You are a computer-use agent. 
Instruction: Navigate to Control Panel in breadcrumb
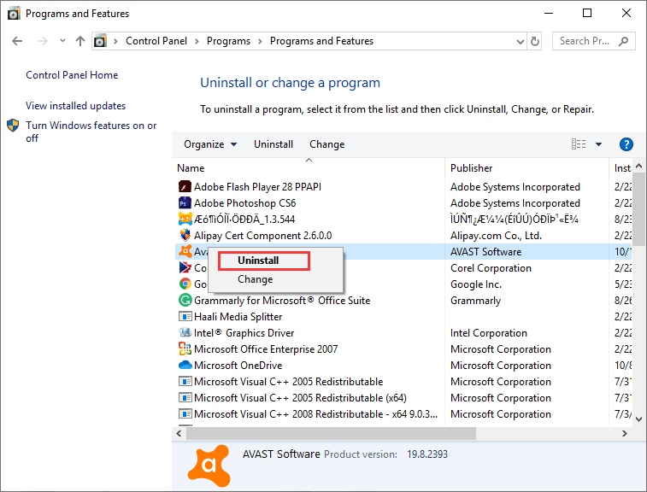[x=156, y=41]
